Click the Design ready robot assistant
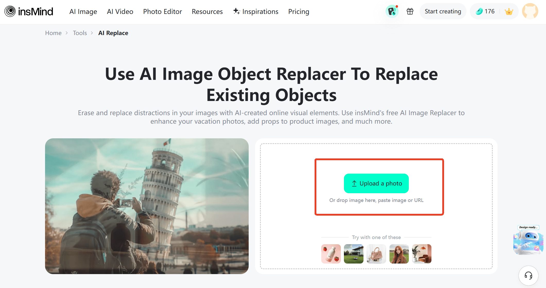Viewport: 546px width, 288px height. [528, 240]
